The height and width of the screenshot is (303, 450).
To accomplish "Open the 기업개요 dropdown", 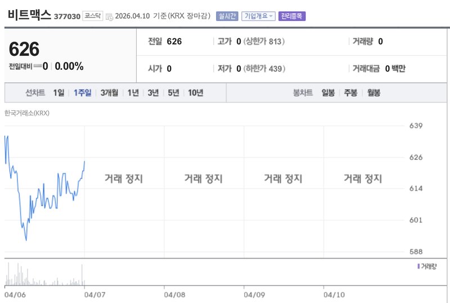I will click(258, 16).
